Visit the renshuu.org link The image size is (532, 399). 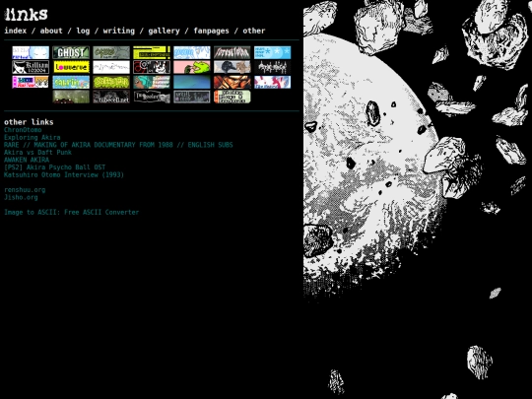pyautogui.click(x=25, y=190)
